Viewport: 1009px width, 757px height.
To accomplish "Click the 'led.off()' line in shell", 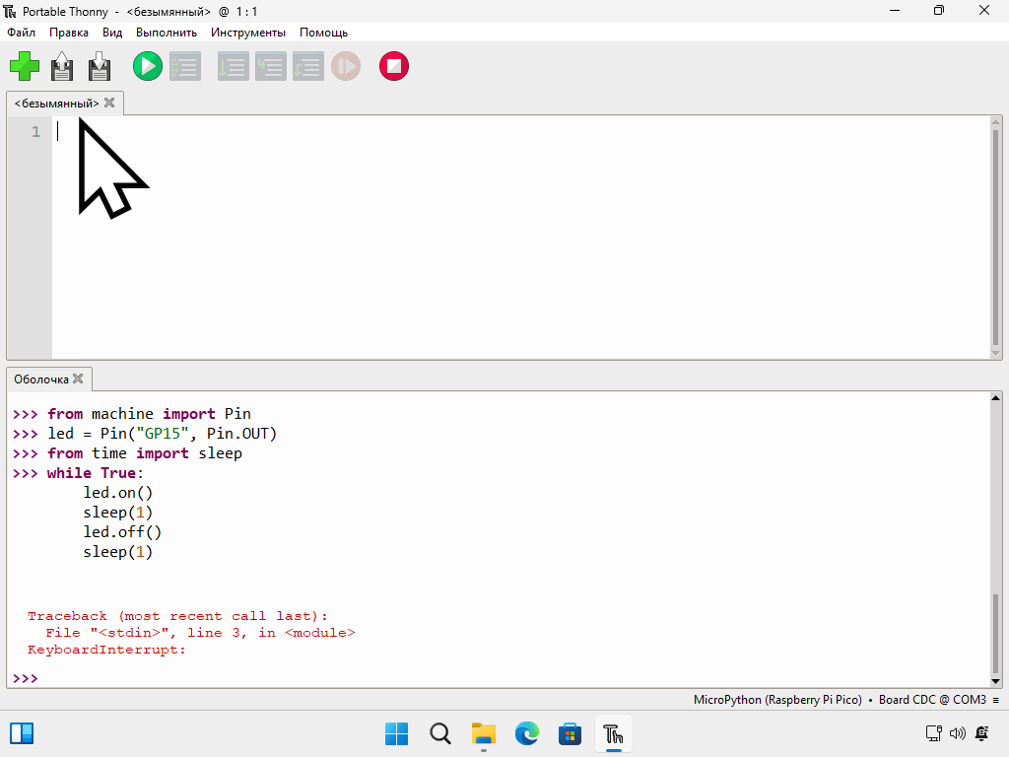I will [122, 532].
